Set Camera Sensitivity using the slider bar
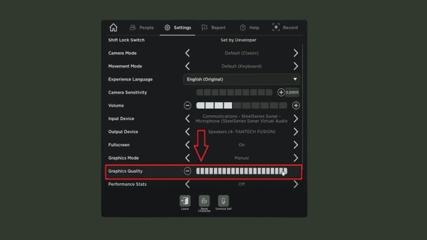 (x=234, y=92)
